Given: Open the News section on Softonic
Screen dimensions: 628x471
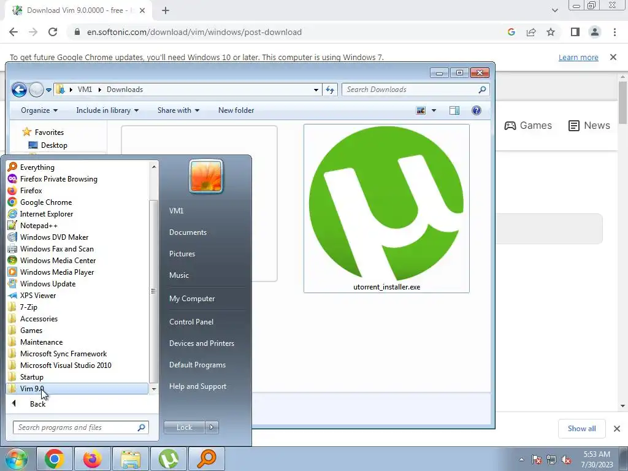Looking at the screenshot, I should tap(589, 125).
